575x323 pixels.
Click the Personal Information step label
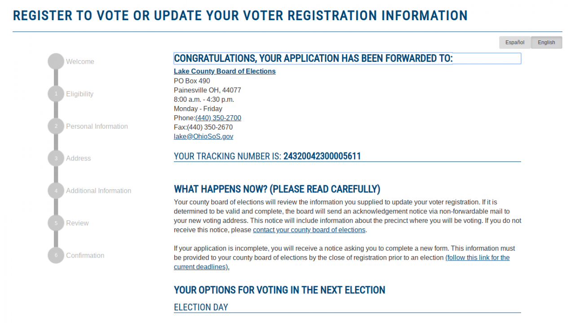[x=97, y=127]
